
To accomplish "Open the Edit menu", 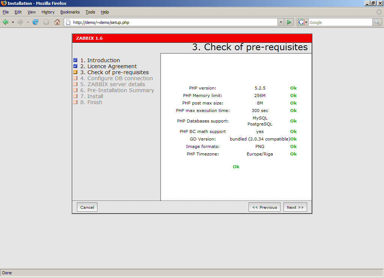I will point(18,12).
